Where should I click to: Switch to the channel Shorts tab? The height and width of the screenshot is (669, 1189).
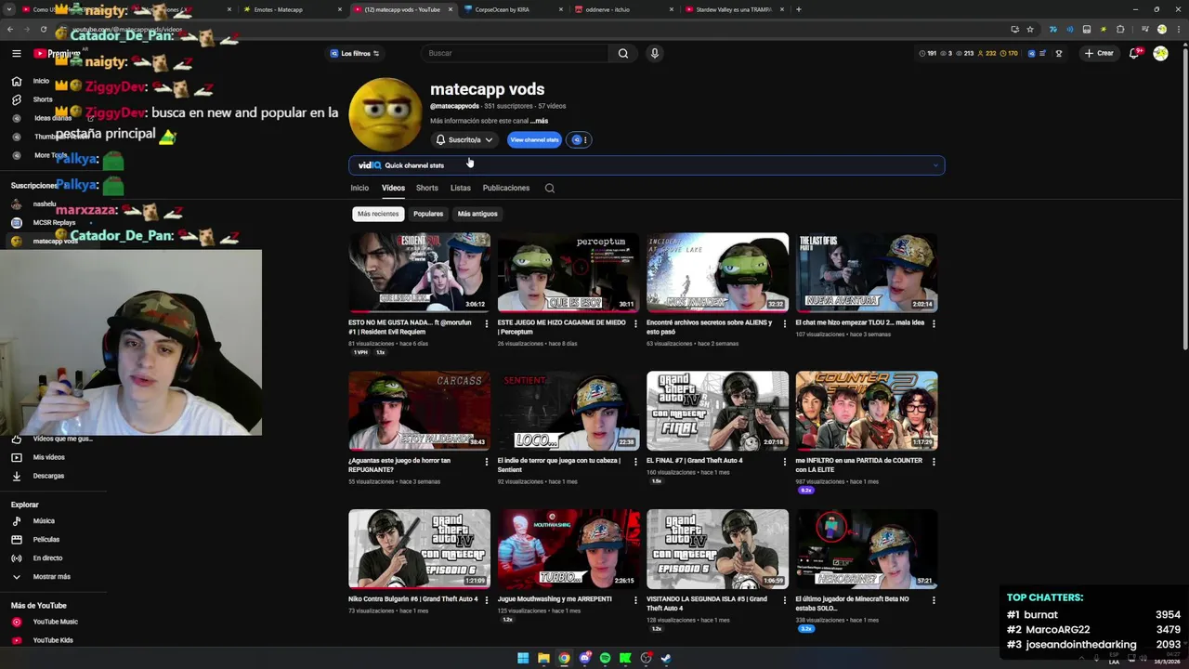click(427, 188)
